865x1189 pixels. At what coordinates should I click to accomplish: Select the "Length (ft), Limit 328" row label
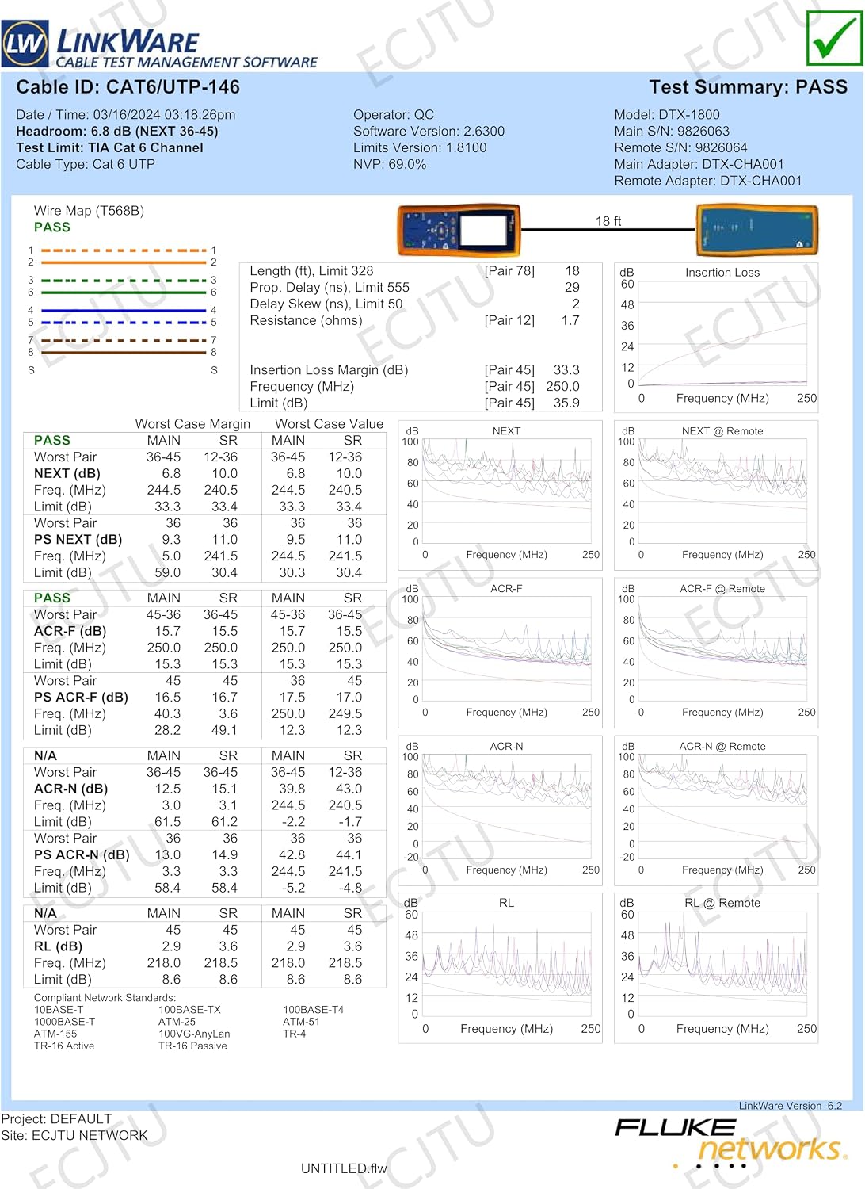(x=311, y=271)
